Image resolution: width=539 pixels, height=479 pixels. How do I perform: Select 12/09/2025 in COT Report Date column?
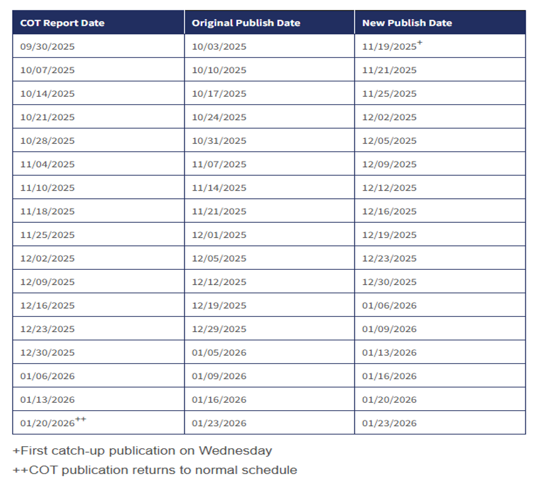[48, 282]
